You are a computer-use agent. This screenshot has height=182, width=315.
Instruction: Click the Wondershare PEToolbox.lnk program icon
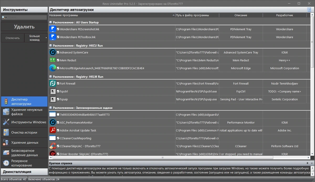coord(53,37)
